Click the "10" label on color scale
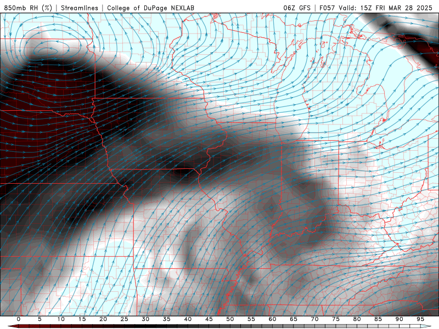Viewport: 439px width, 329px height. click(61, 319)
